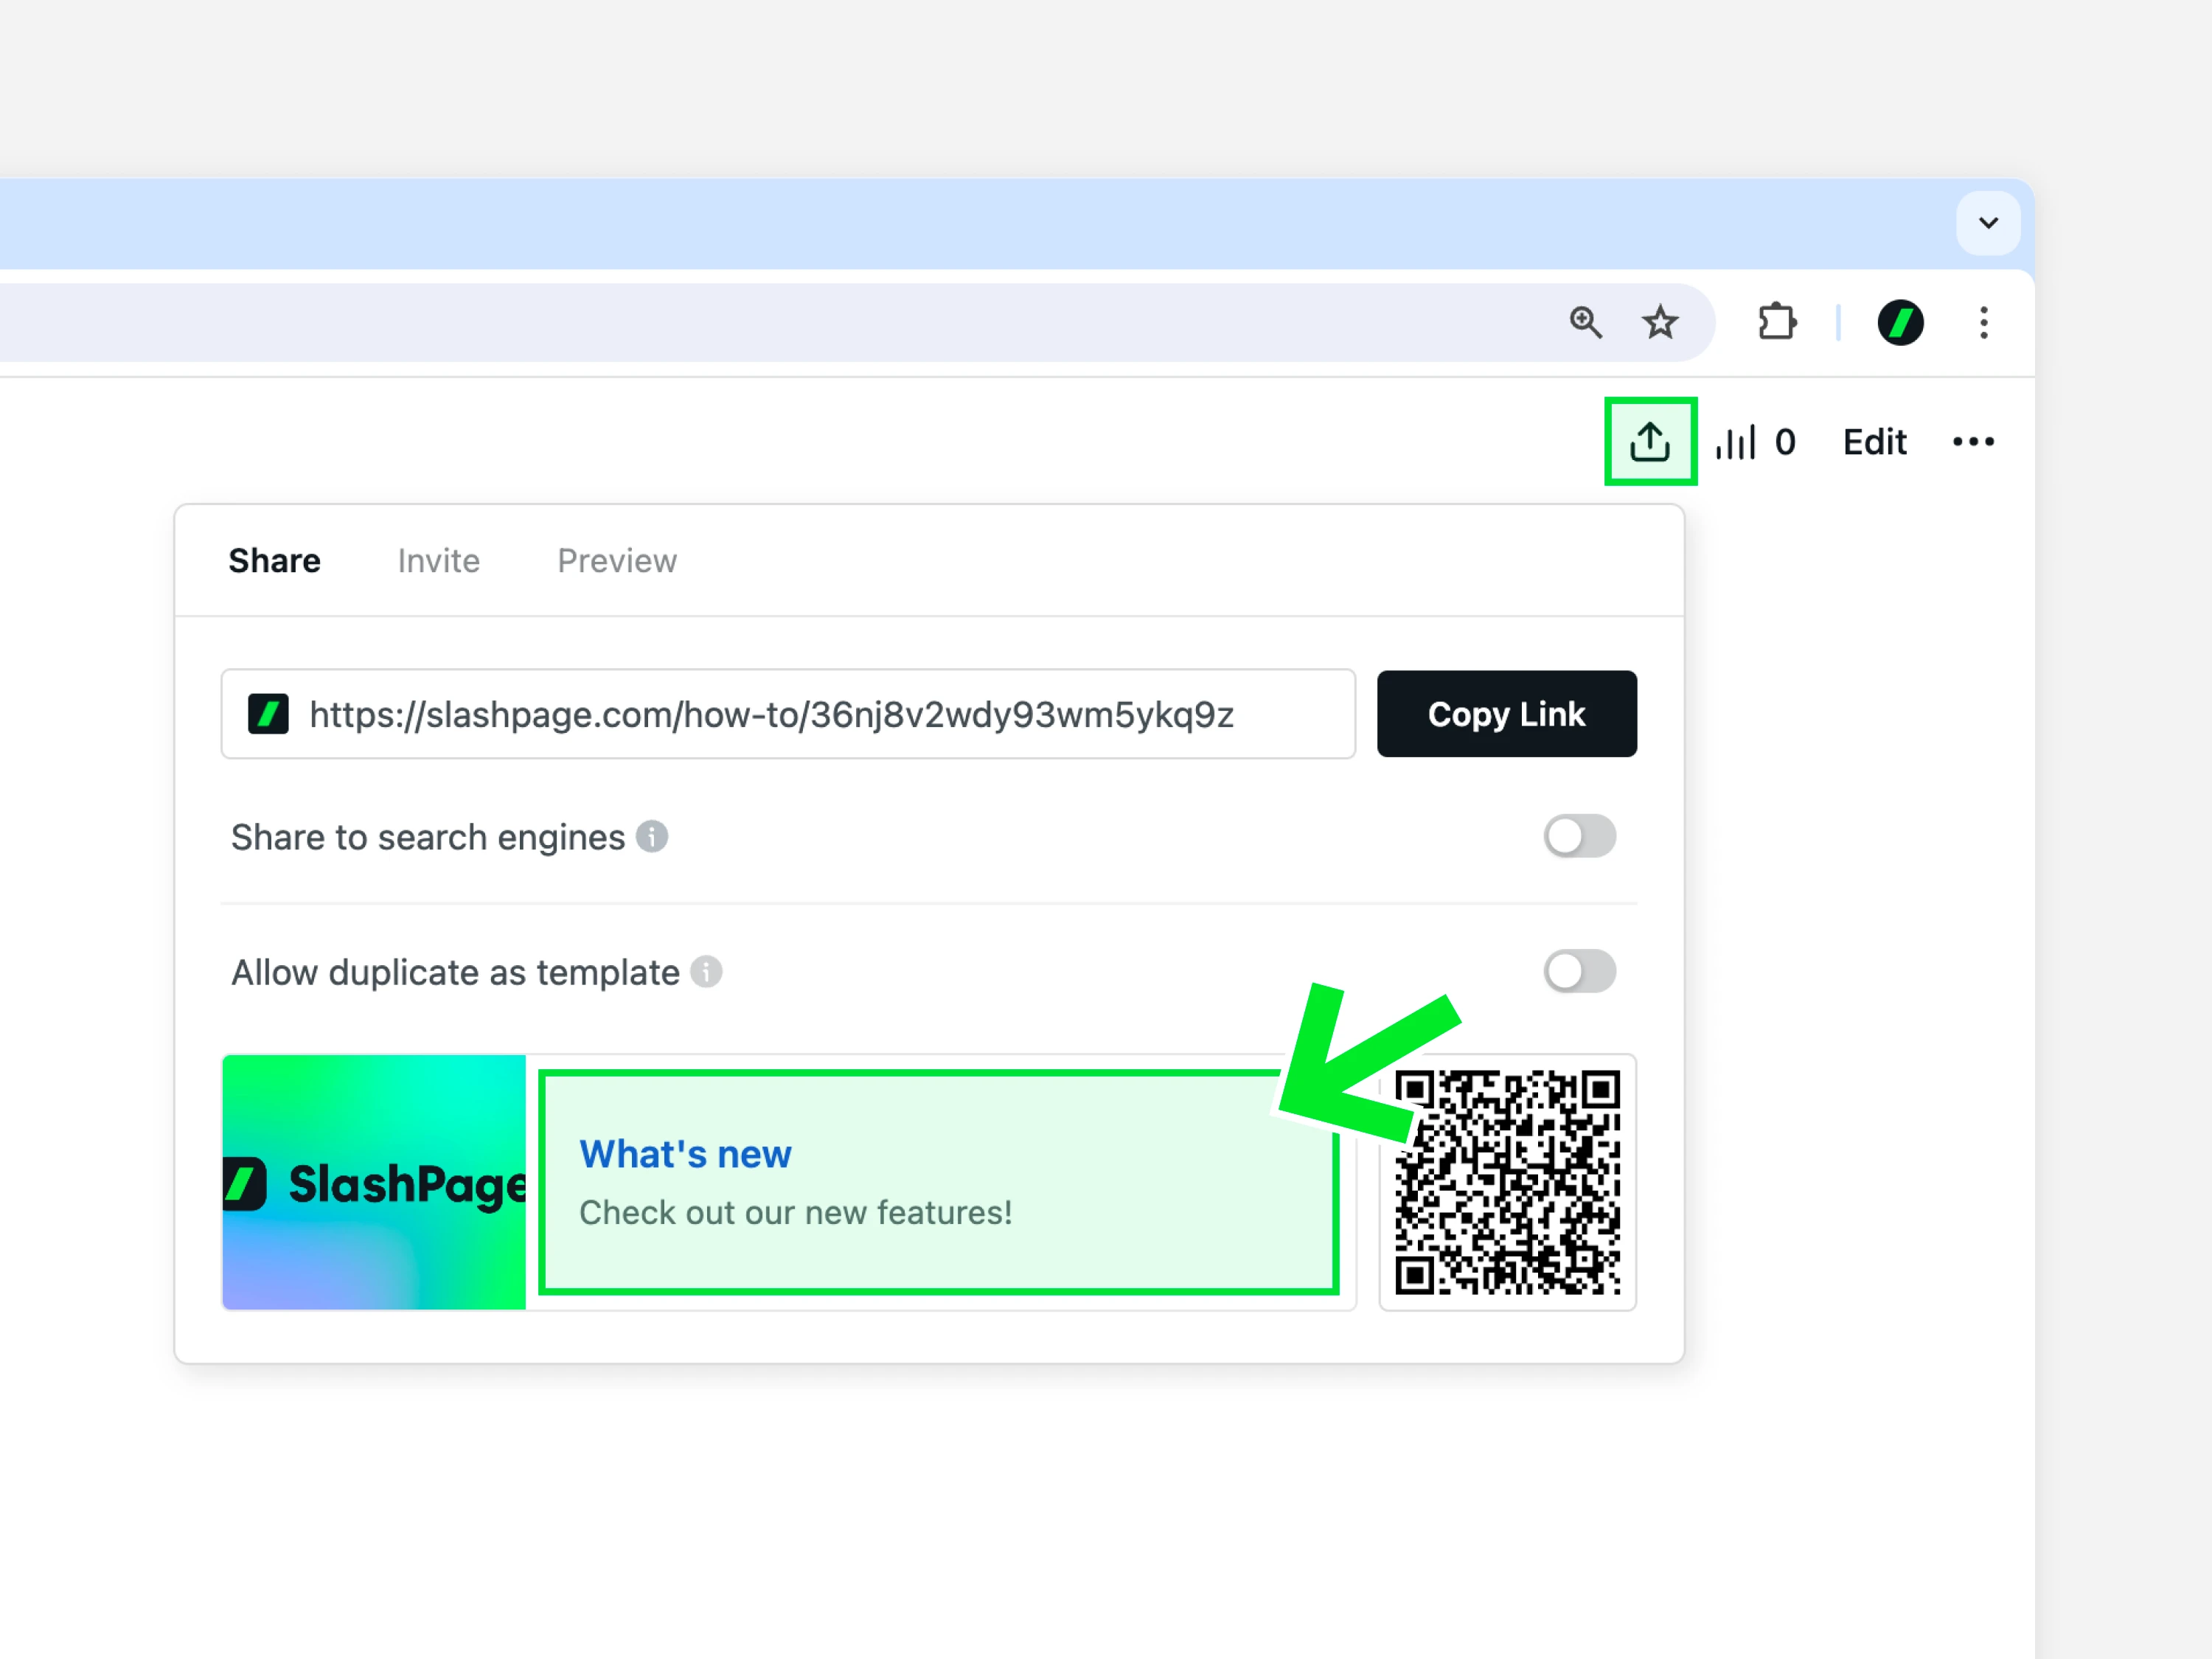
Task: Expand the tab search chevron dropdown
Action: 1988,222
